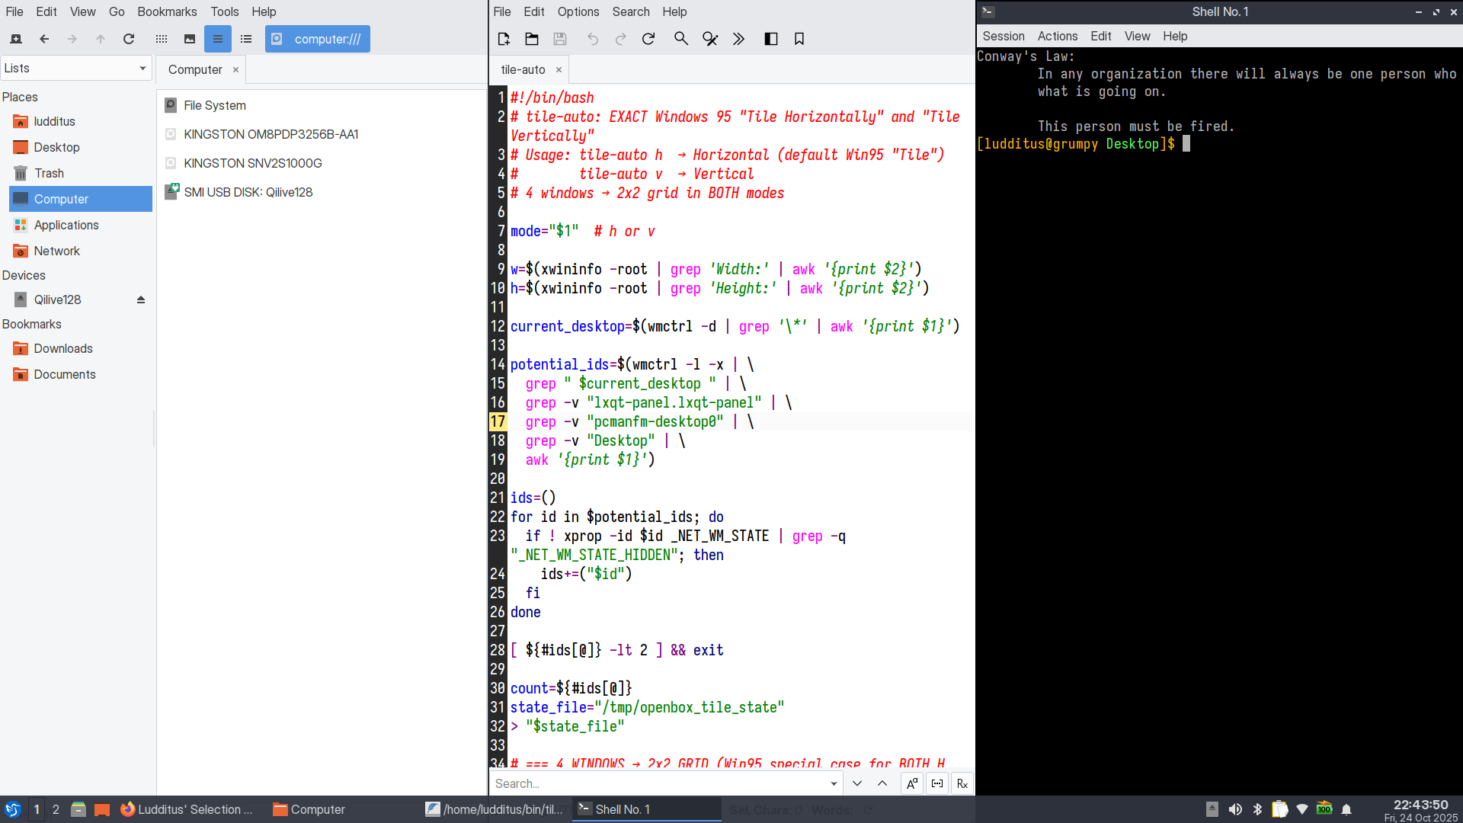Toggle match case in search bar
The width and height of the screenshot is (1463, 823).
912,783
